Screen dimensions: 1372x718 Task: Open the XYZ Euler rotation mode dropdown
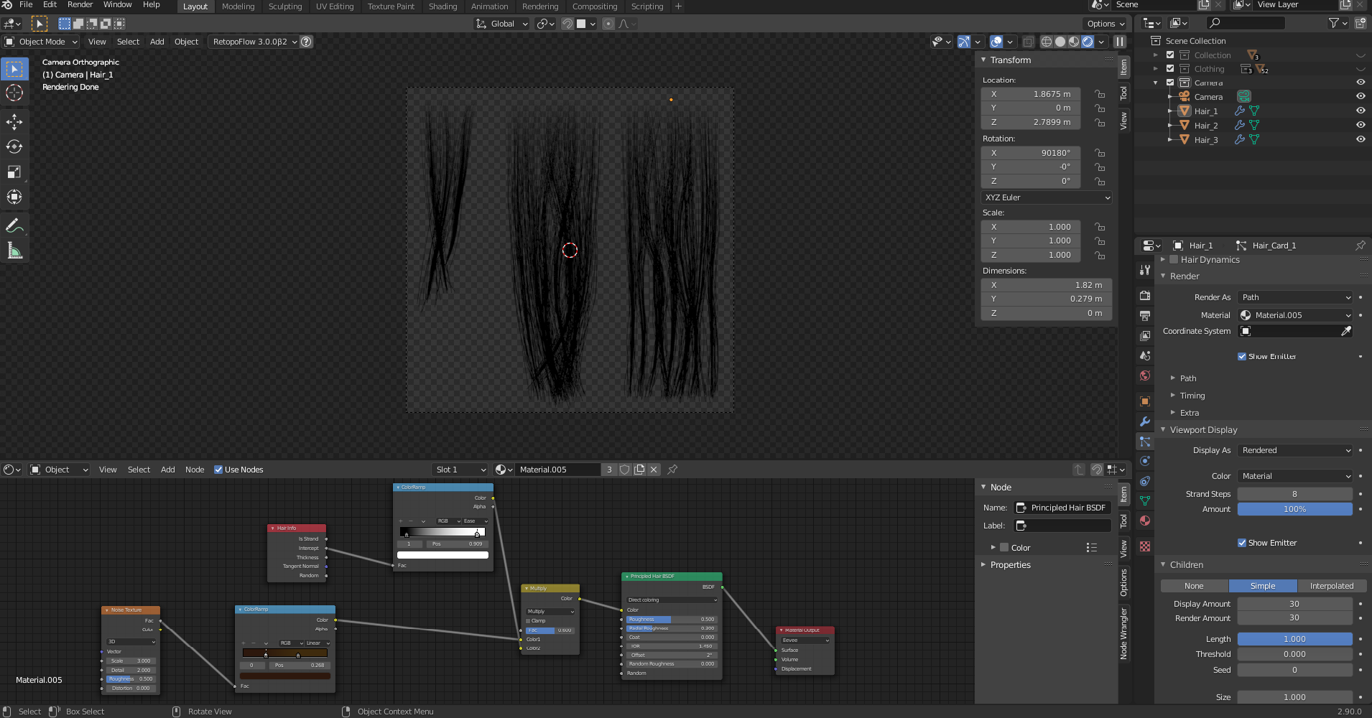pyautogui.click(x=1047, y=197)
